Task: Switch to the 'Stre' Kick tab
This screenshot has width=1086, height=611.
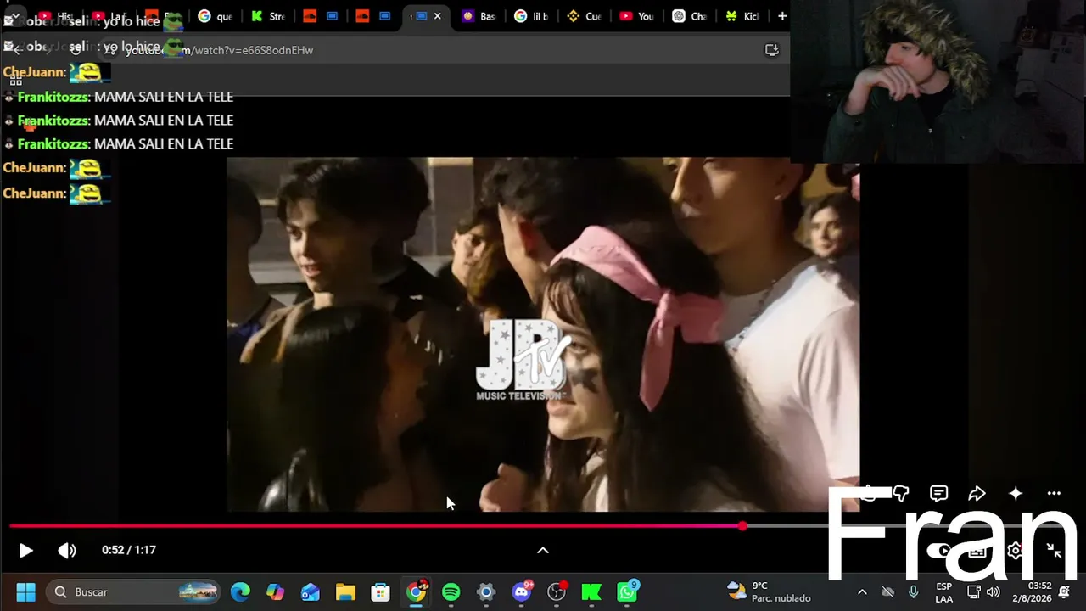Action: click(268, 16)
